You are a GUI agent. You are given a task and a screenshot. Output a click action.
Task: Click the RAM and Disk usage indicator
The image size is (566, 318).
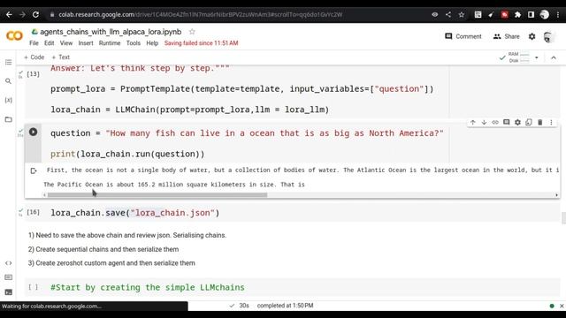(519, 57)
